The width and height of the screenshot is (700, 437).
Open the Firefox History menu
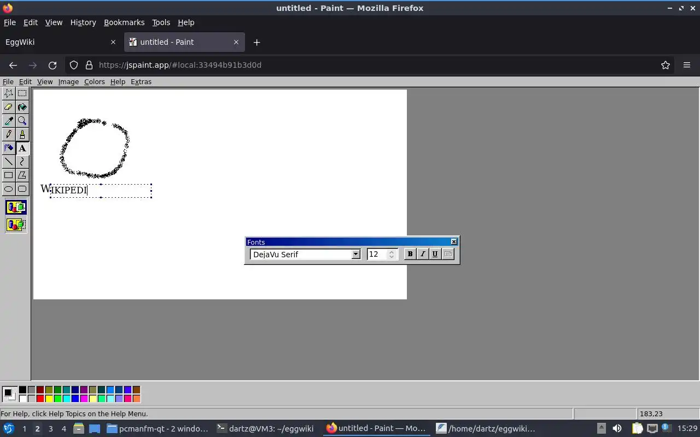(x=83, y=22)
